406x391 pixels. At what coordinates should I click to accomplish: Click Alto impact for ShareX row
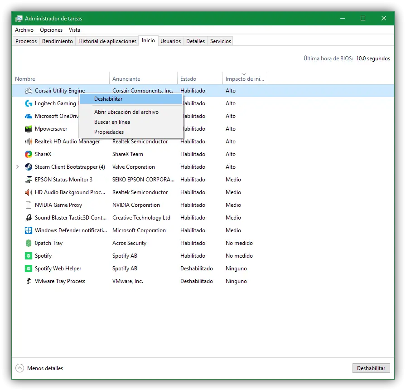tap(231, 154)
